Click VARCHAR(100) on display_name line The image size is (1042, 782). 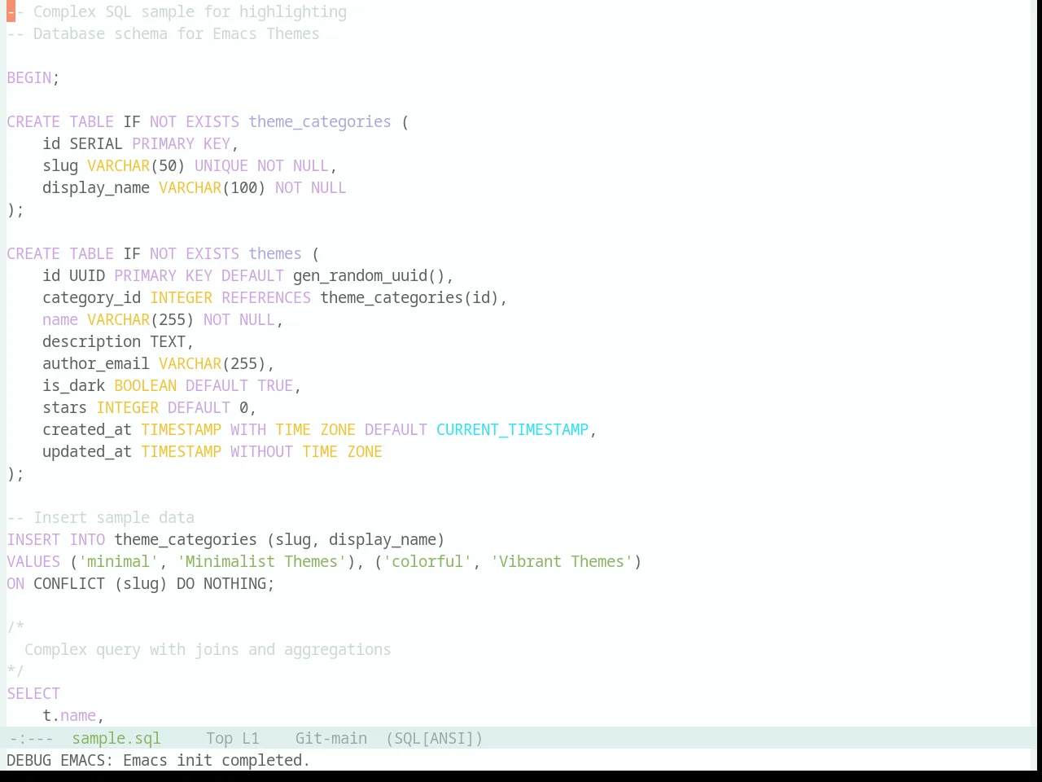(212, 187)
